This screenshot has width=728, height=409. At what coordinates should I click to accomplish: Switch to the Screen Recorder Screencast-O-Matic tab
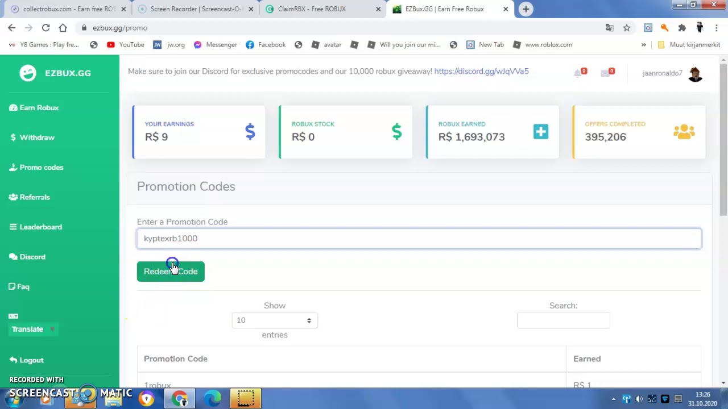[x=193, y=9]
